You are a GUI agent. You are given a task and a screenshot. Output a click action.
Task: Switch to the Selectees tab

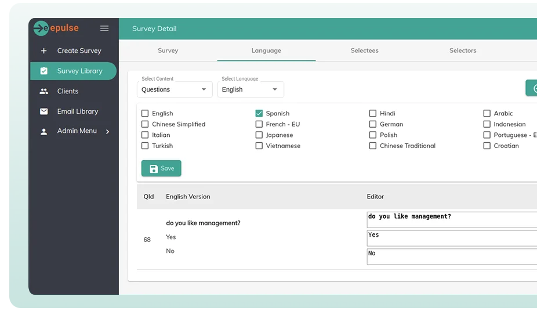coord(364,50)
